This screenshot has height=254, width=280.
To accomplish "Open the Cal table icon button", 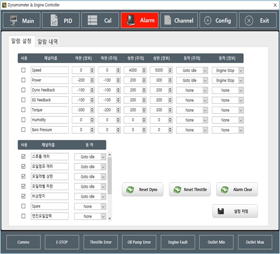I will click(x=93, y=20).
